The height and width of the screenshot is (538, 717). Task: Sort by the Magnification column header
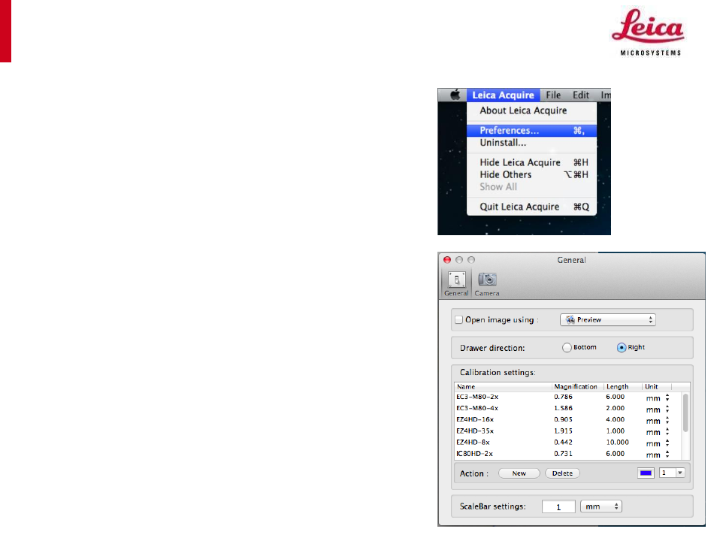coord(577,387)
